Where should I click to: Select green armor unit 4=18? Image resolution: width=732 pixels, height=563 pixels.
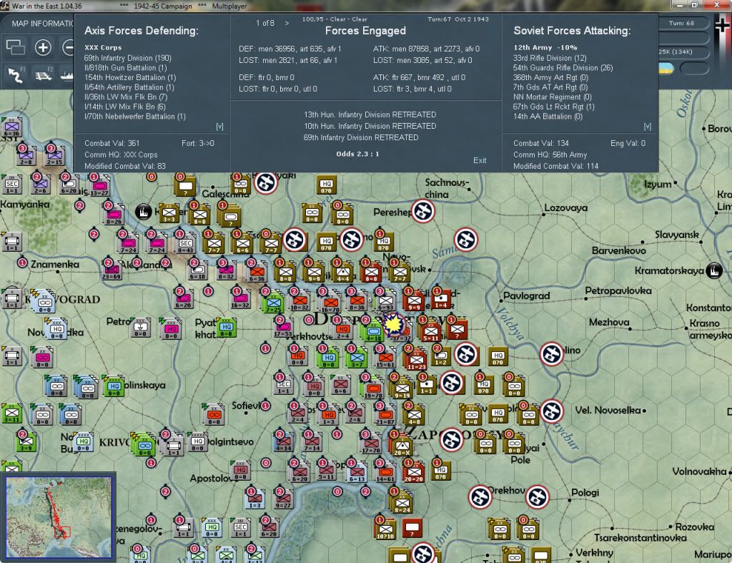(x=373, y=332)
